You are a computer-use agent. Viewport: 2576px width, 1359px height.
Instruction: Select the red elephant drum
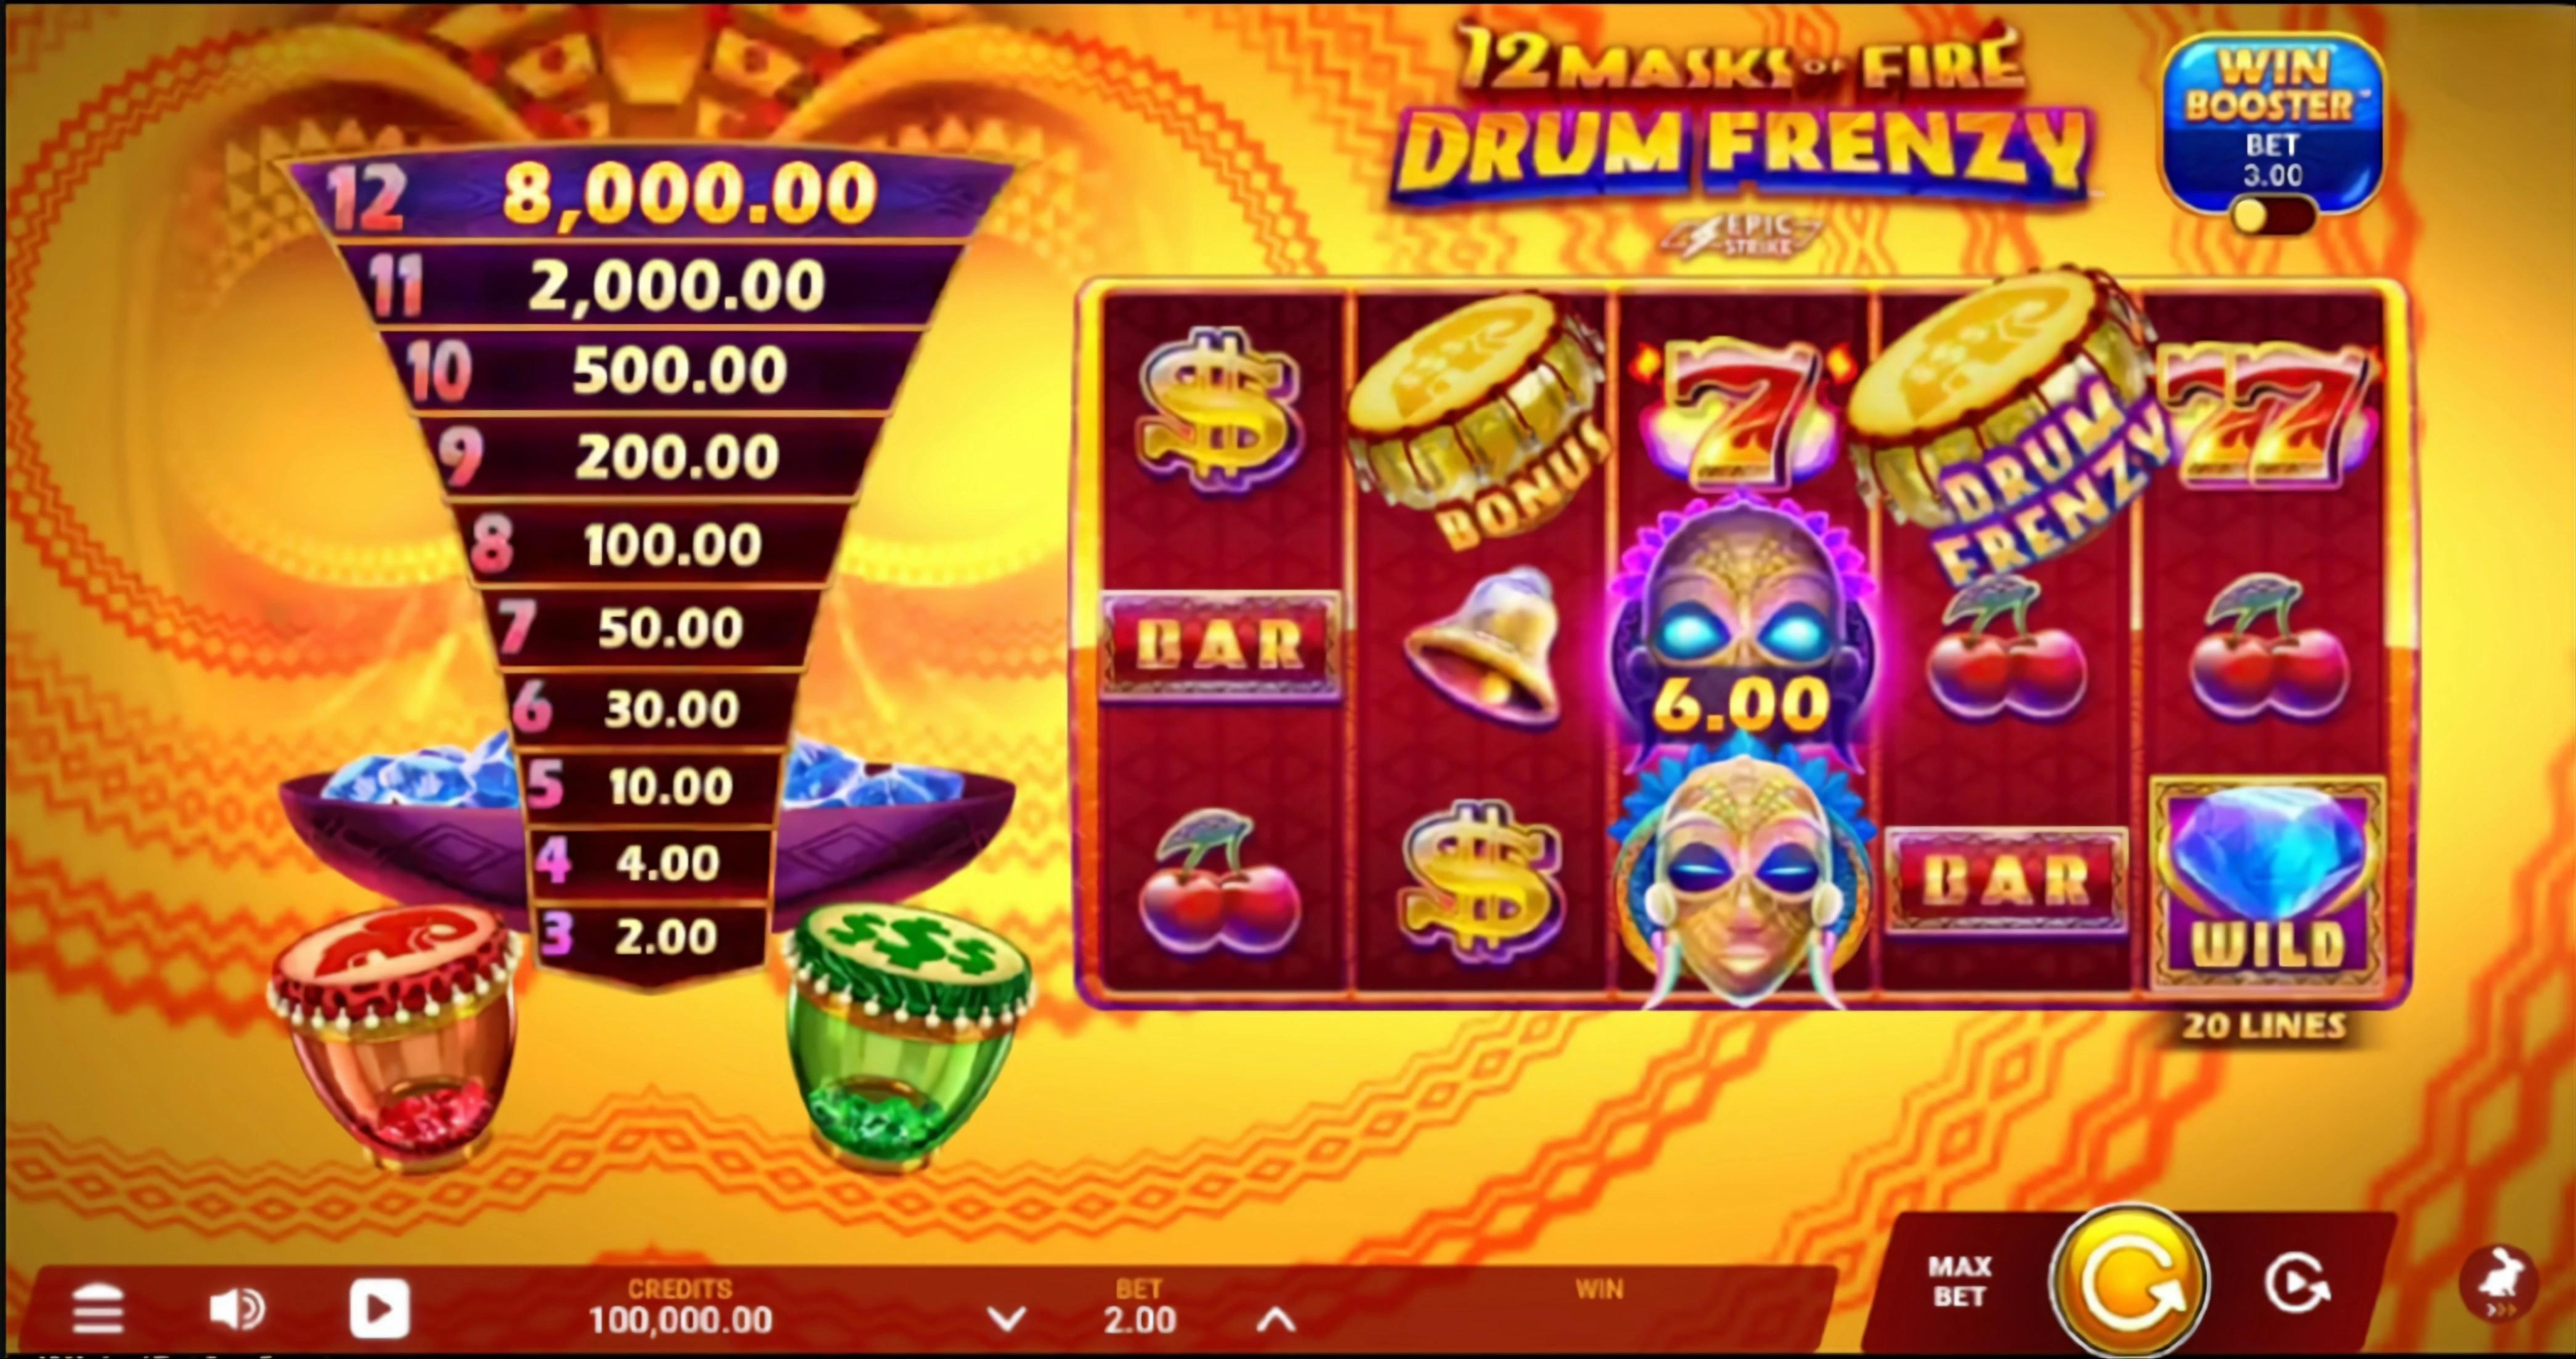coord(394,1036)
